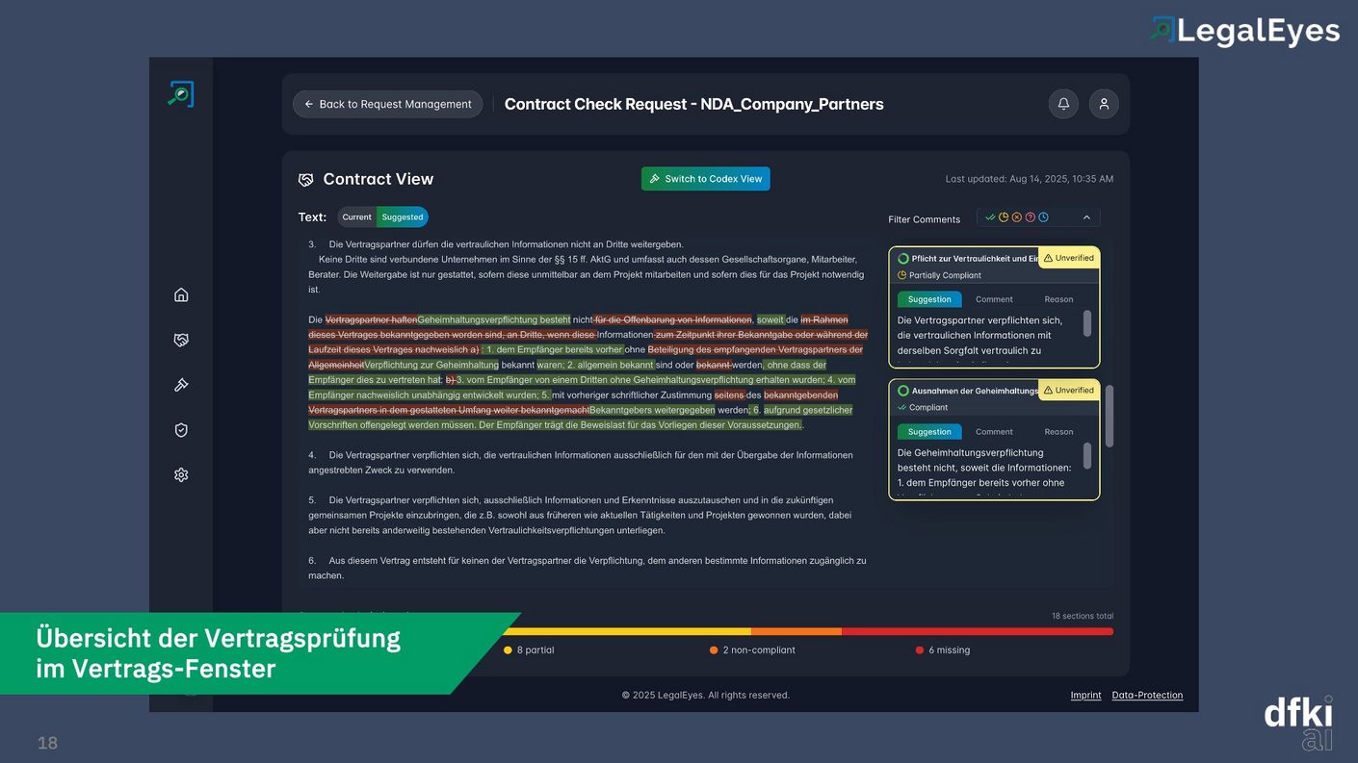The image size is (1358, 763).
Task: Switch text view to Current
Action: (356, 217)
